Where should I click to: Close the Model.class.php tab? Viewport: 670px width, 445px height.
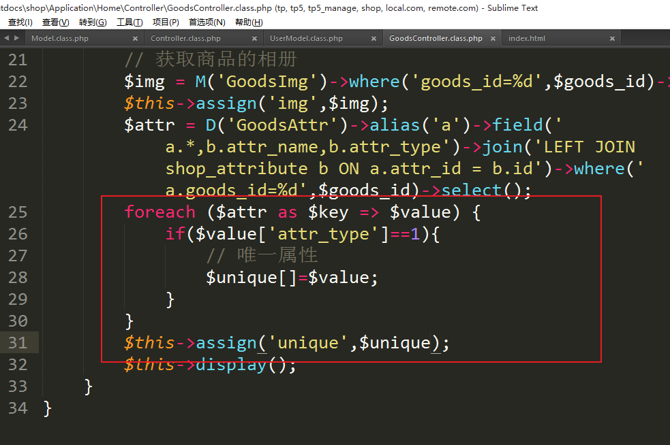[135, 39]
